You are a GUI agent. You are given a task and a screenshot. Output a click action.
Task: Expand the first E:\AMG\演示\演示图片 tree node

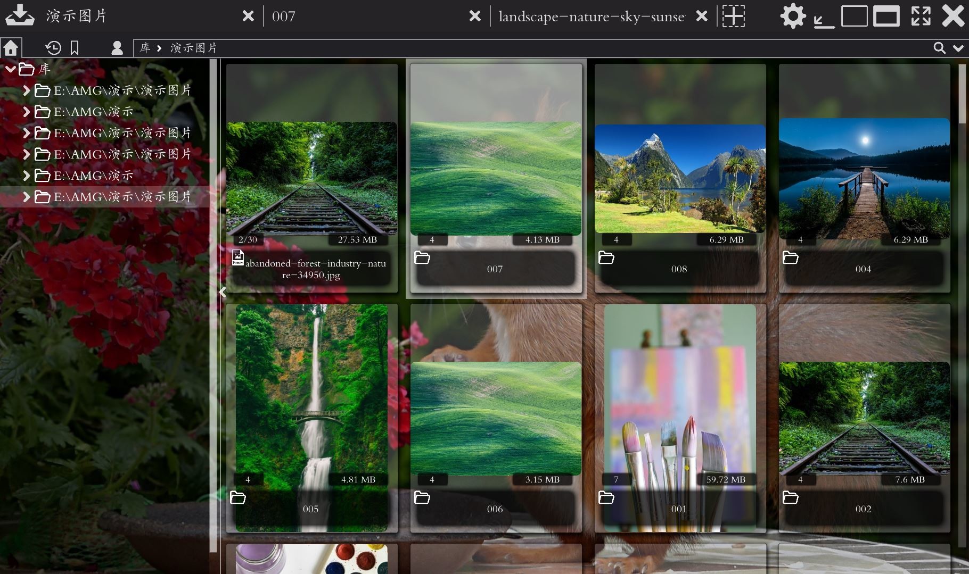[25, 90]
